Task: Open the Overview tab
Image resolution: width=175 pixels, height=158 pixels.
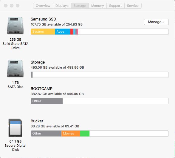Action: coord(43,6)
